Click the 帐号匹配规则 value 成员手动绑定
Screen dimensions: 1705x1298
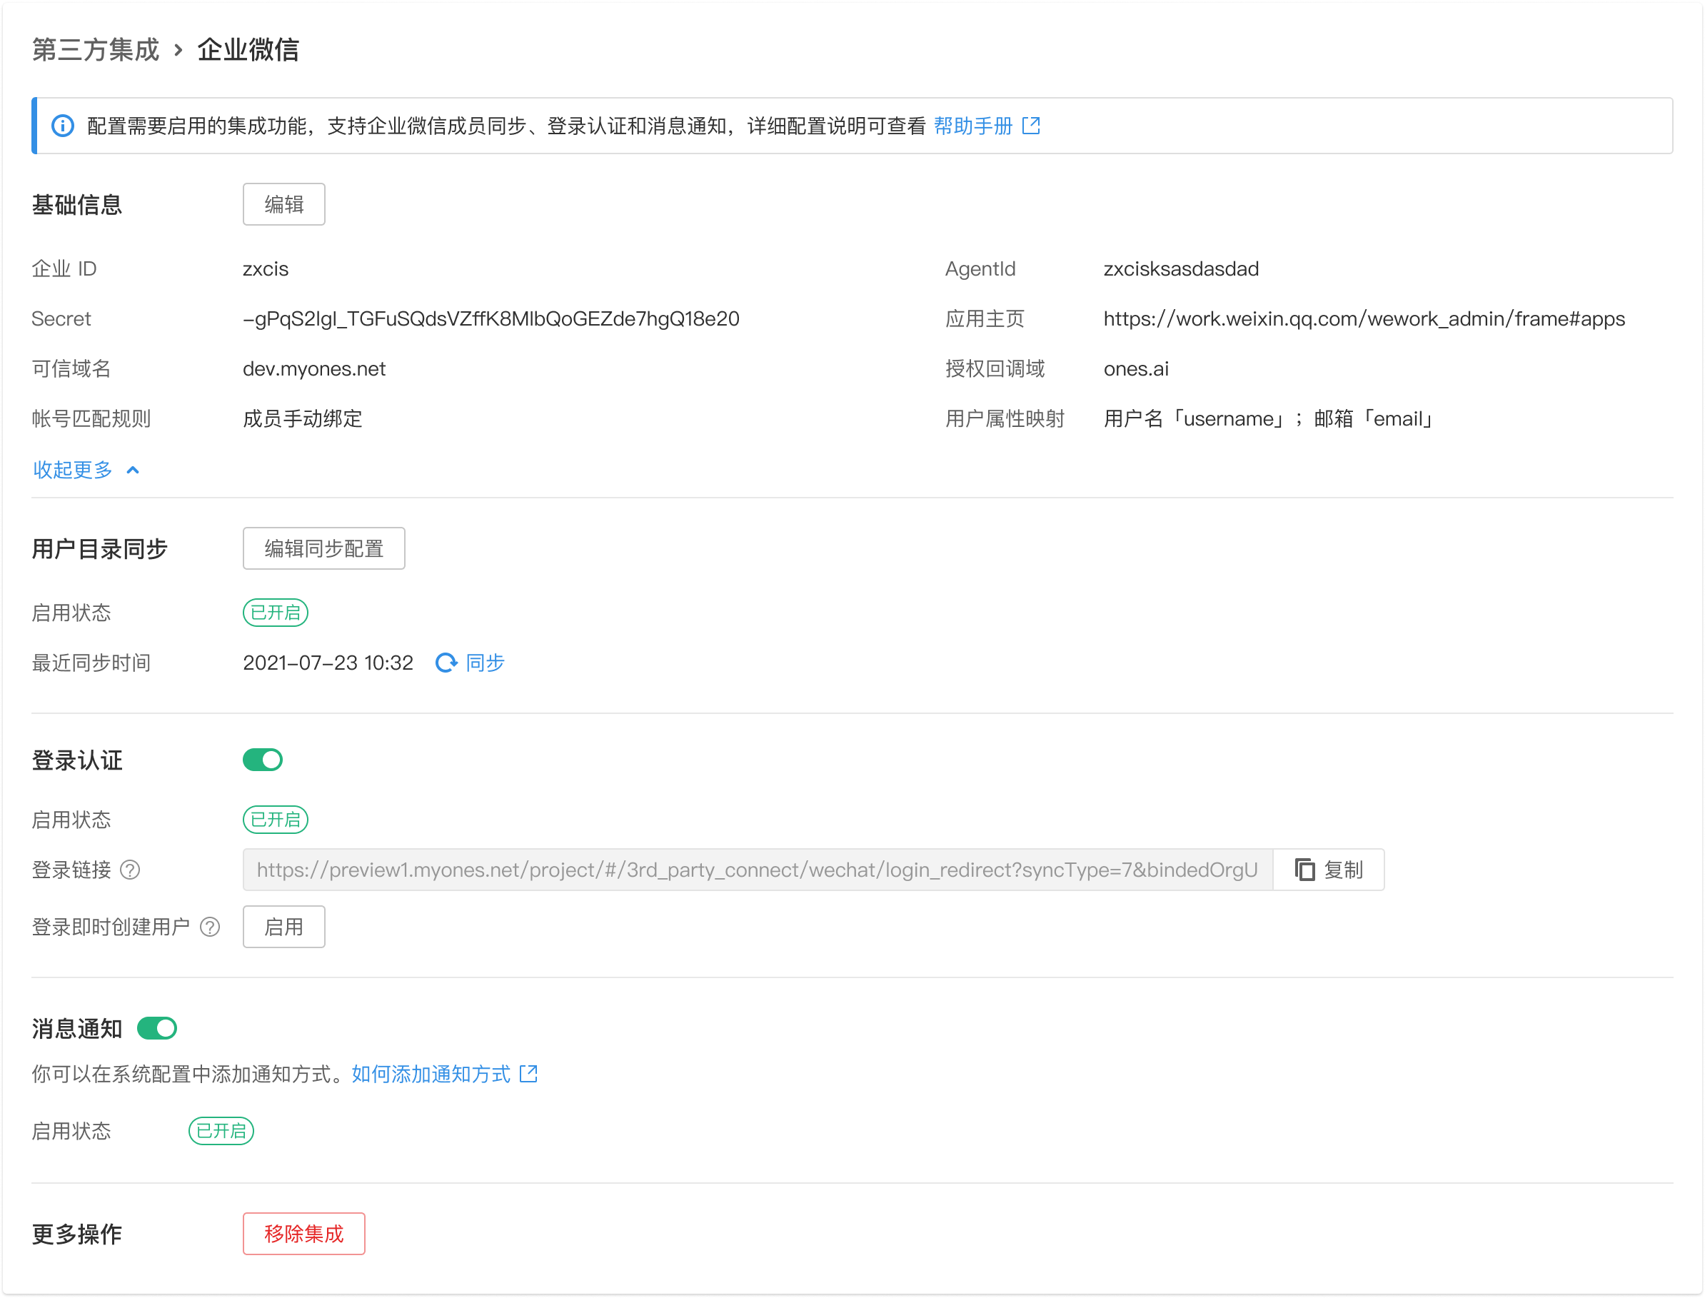pos(302,419)
